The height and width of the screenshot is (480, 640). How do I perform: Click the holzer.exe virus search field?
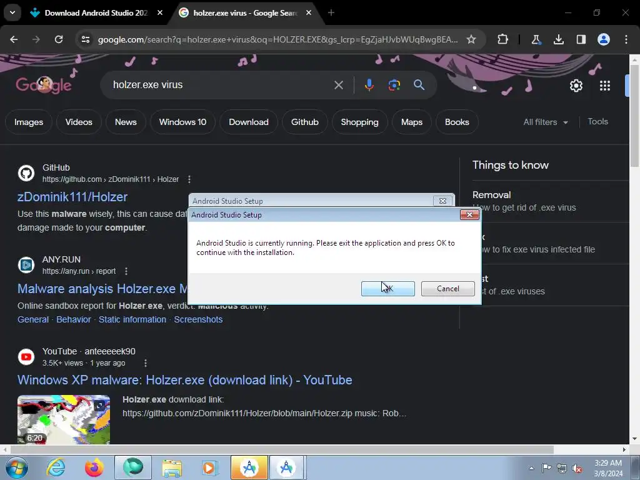(221, 85)
